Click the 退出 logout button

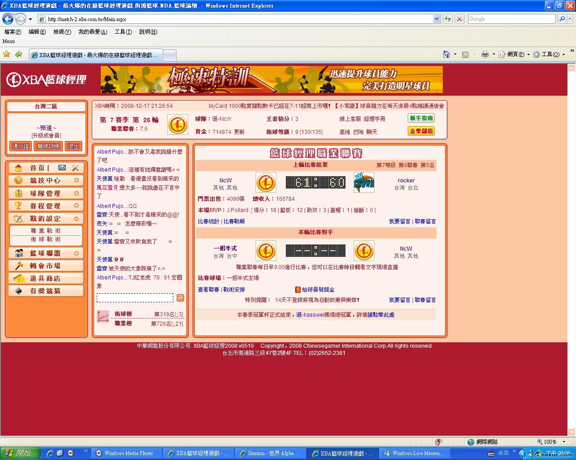73,146
